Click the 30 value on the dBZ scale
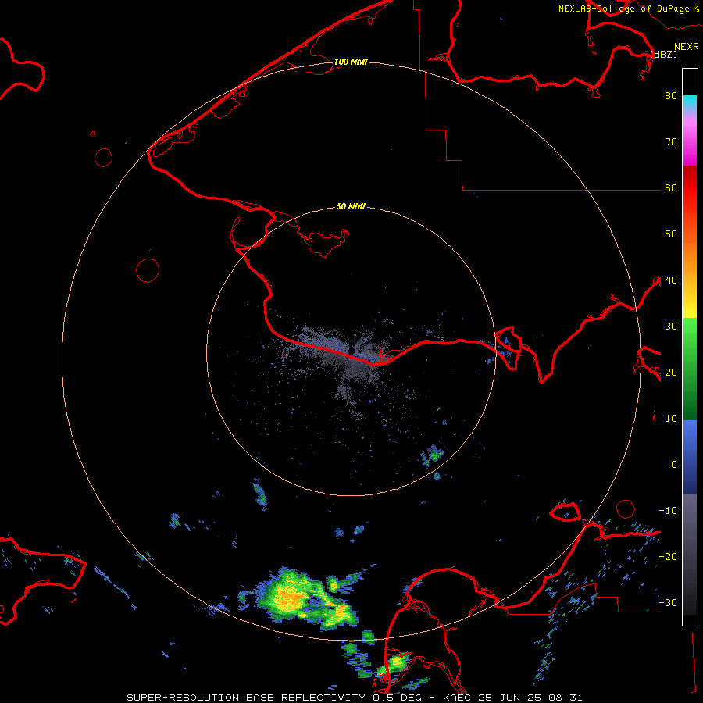Screen dimensions: 703x703 coord(671,326)
